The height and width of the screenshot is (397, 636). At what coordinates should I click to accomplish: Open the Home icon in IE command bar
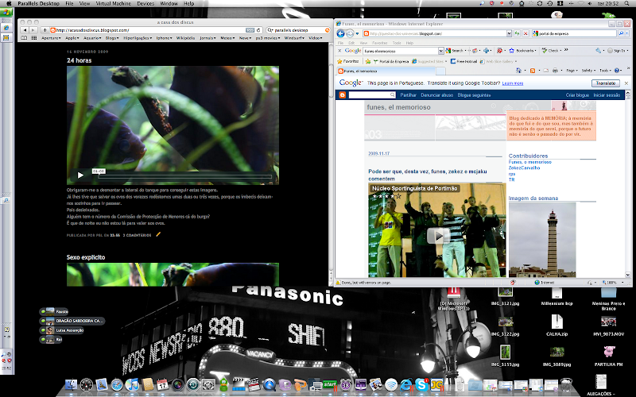[x=518, y=71]
